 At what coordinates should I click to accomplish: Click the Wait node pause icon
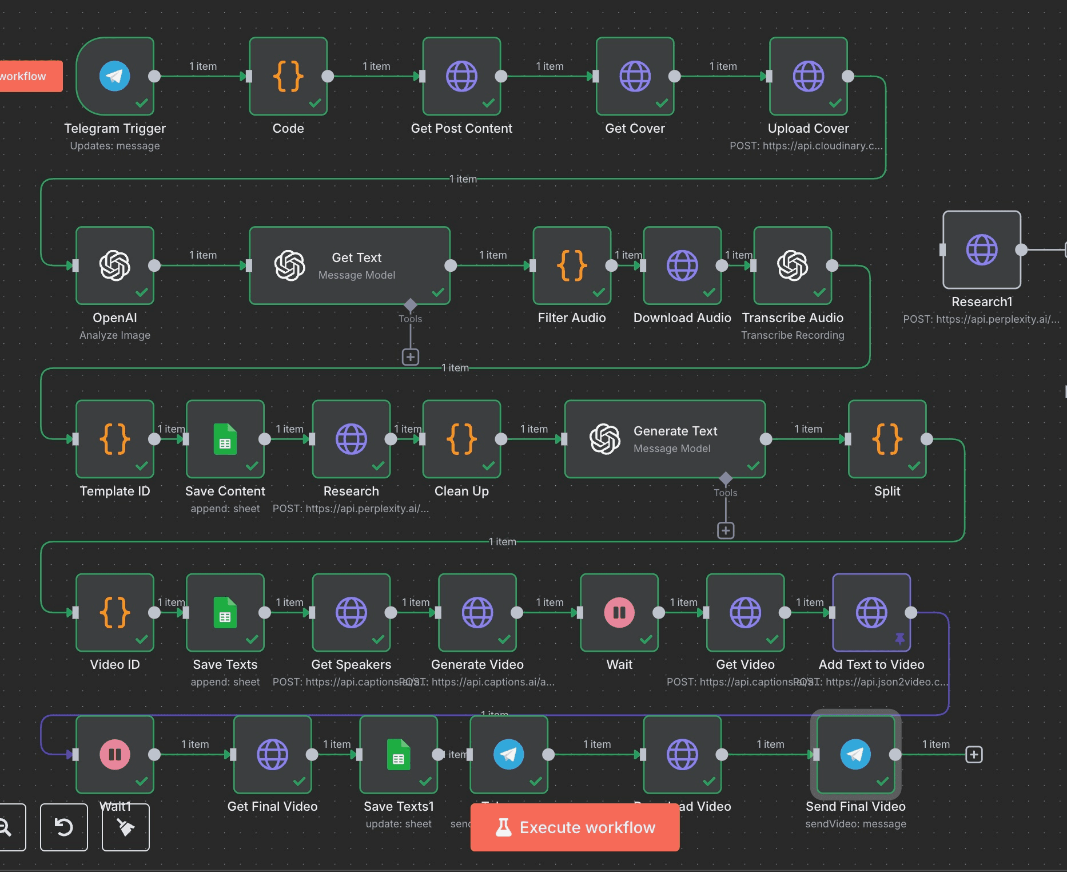click(618, 612)
